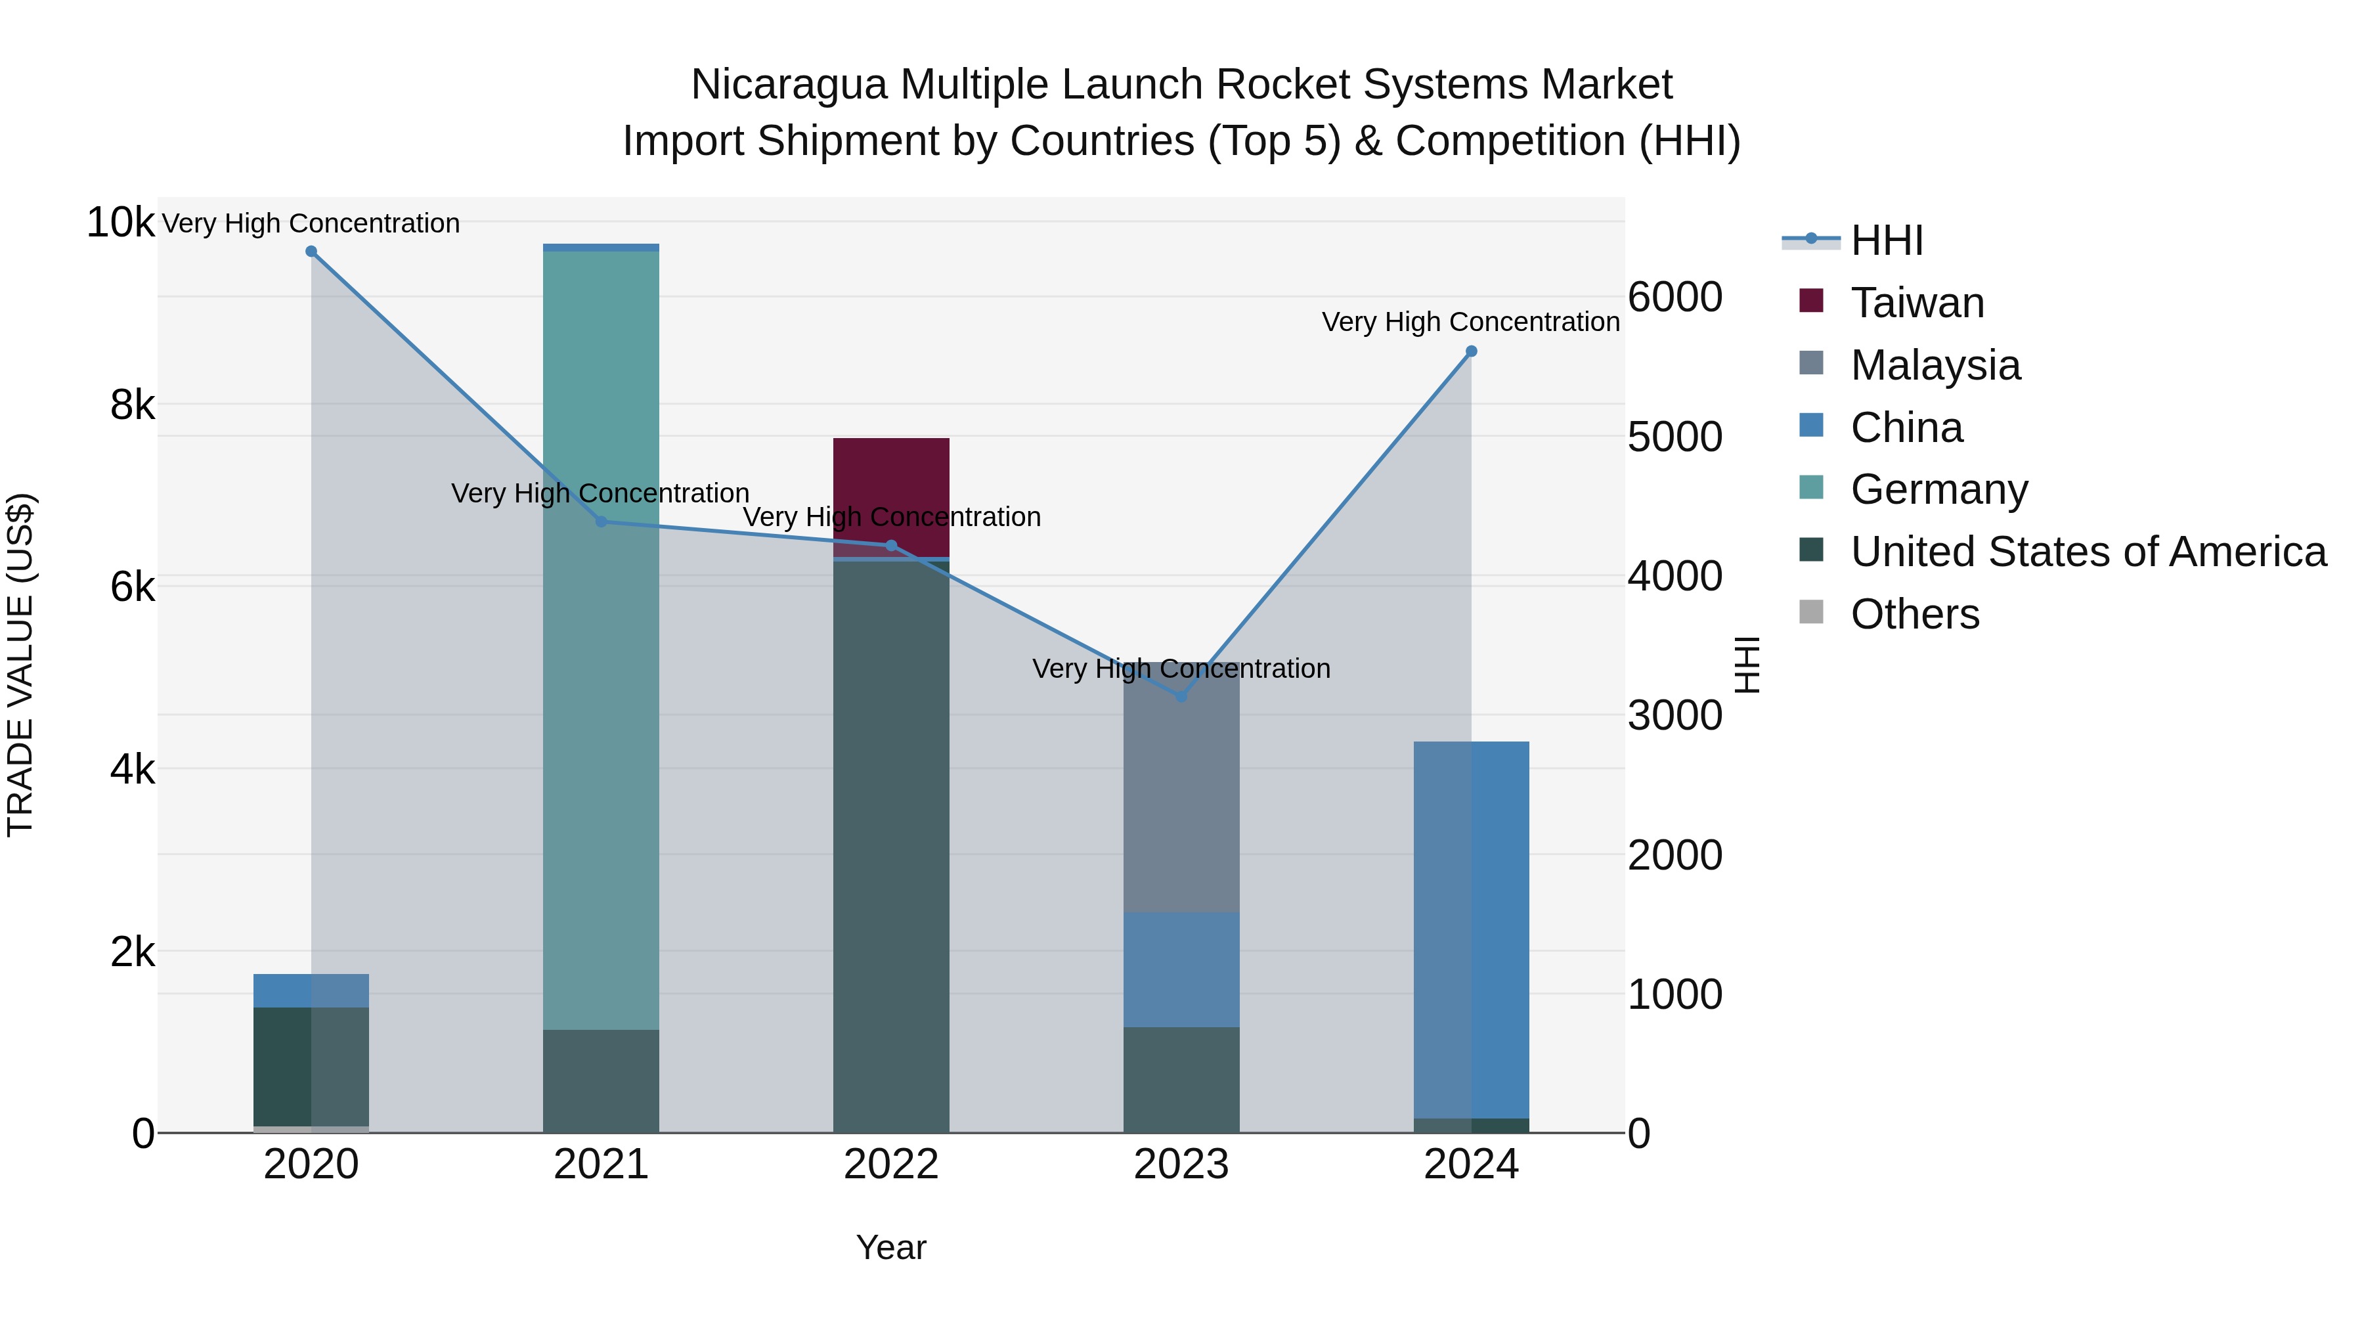Click the 3000 tick on HHI axis
The image size is (2364, 1330).
point(1674,715)
